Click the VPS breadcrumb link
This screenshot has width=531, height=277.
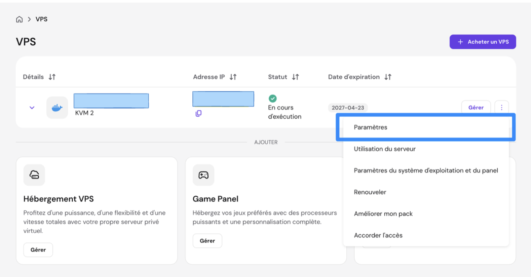click(x=41, y=19)
